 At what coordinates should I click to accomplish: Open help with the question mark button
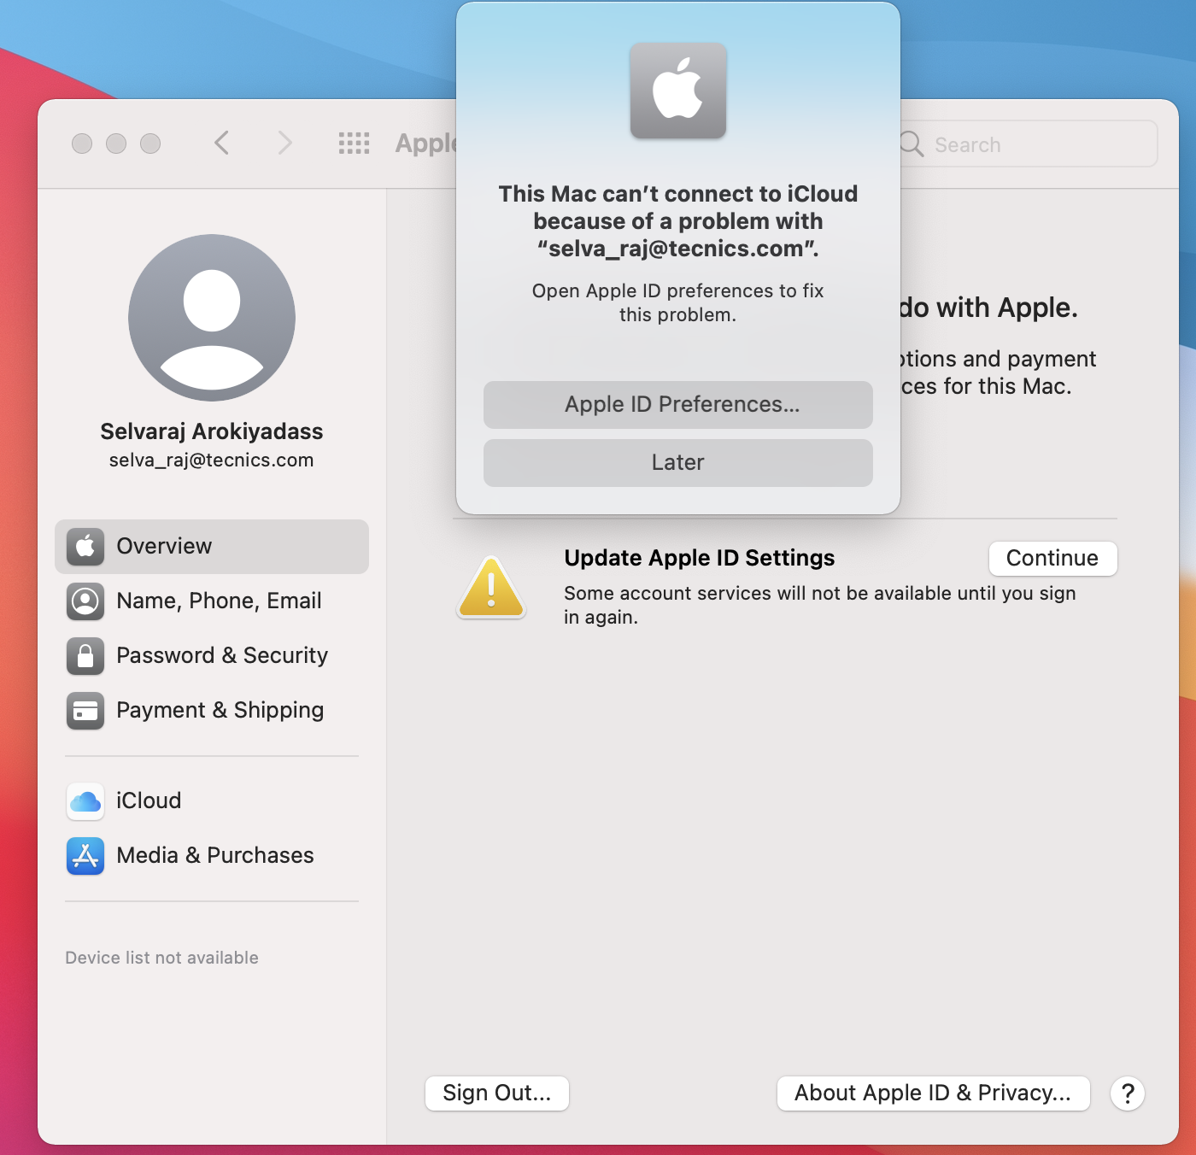click(1128, 1093)
